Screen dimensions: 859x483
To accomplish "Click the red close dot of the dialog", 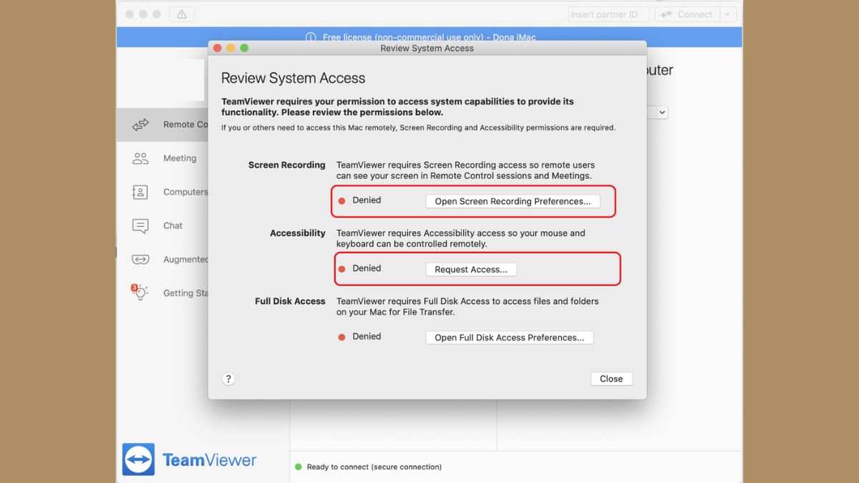I will [218, 48].
